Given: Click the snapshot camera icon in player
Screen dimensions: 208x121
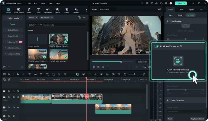Looking at the screenshot, I should coord(149,67).
